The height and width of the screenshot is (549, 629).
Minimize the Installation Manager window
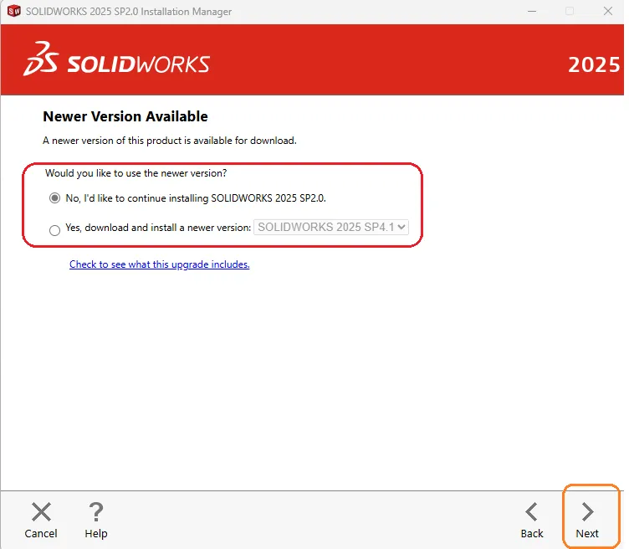point(532,11)
